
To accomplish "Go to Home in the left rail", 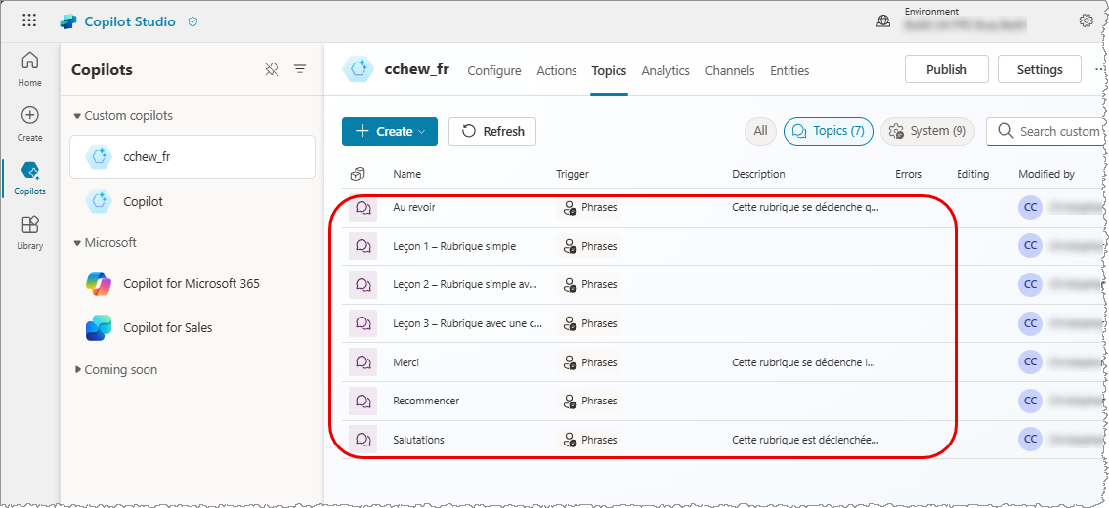I will [29, 68].
